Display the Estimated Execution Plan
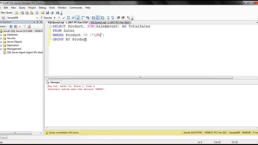This screenshot has height=145, width=258. point(68,18)
